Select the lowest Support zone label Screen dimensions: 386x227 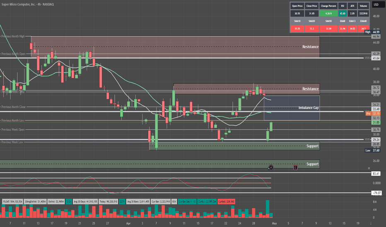point(312,164)
